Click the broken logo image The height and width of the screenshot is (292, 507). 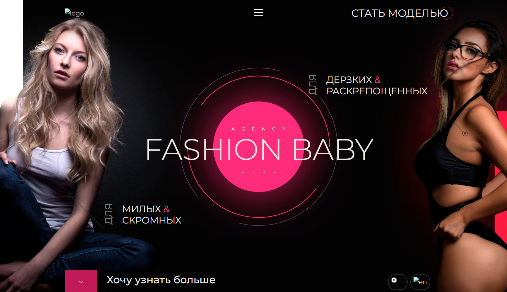click(x=74, y=13)
